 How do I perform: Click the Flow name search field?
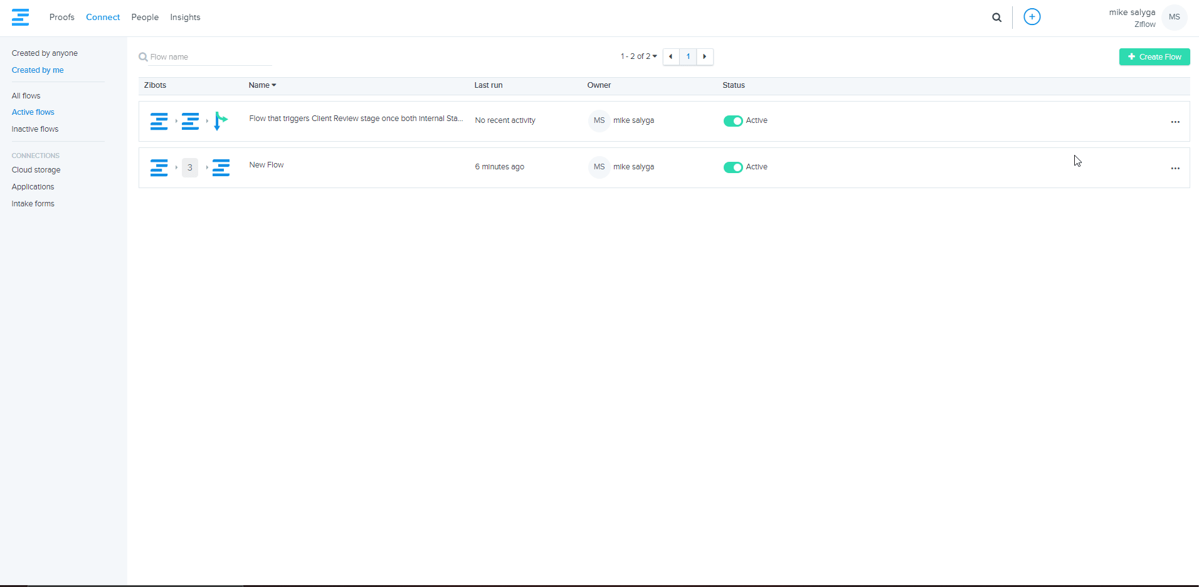(210, 57)
